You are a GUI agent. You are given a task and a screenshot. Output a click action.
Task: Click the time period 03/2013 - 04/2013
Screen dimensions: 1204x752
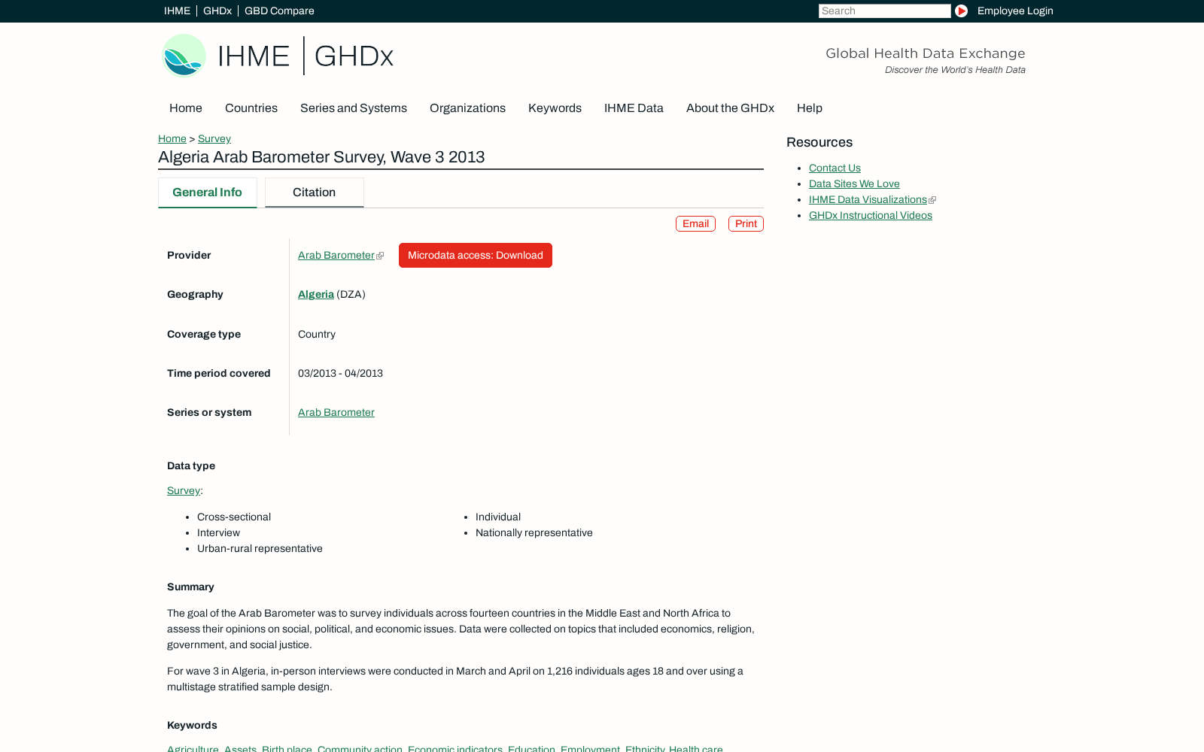coord(340,373)
